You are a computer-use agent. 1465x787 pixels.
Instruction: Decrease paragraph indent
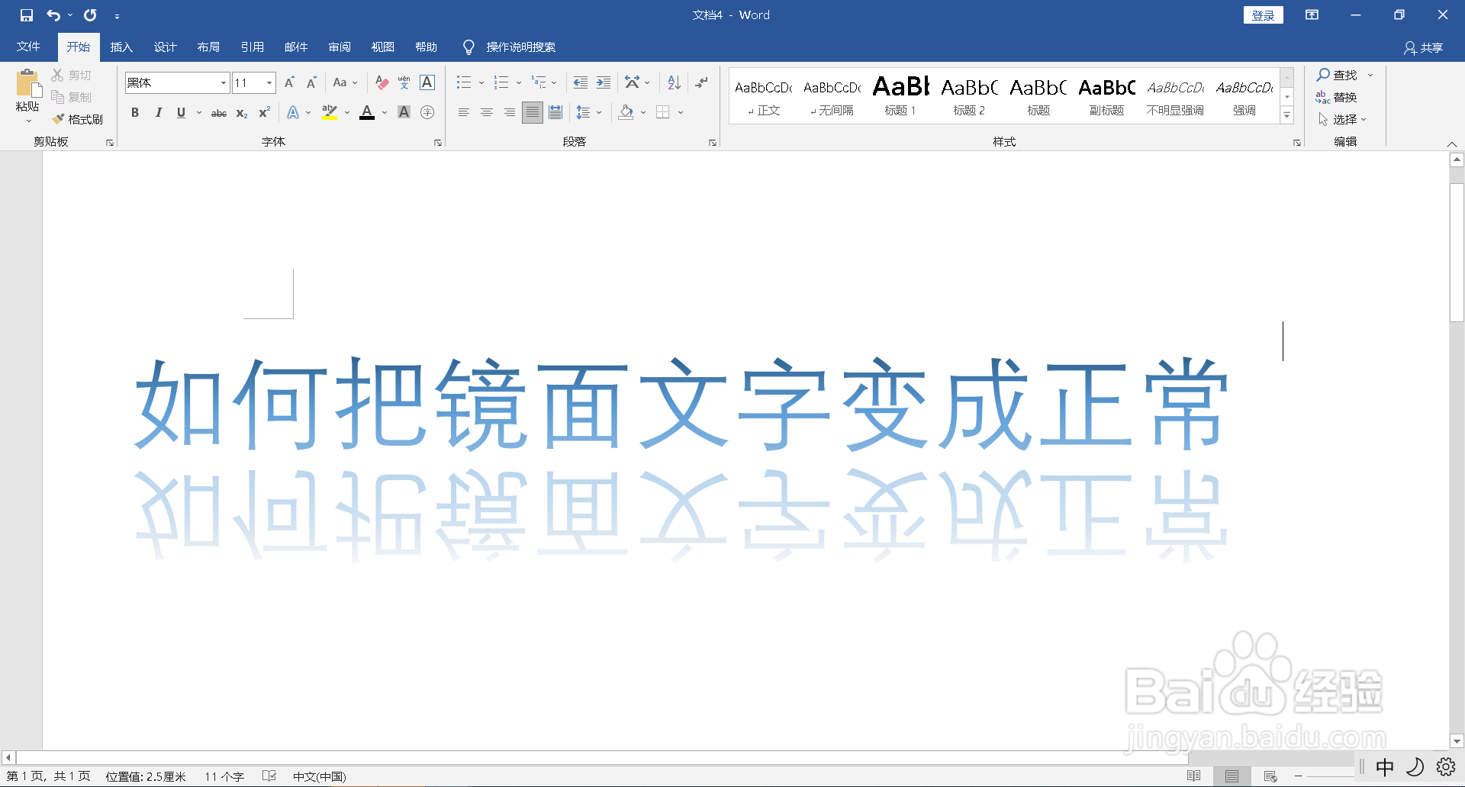[581, 82]
